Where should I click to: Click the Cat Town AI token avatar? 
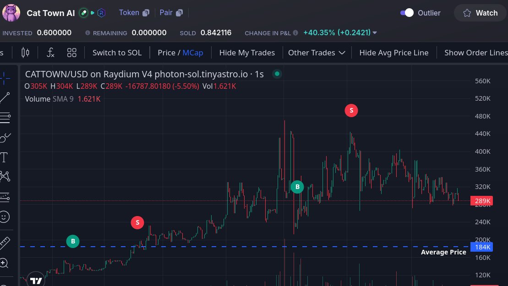click(11, 13)
